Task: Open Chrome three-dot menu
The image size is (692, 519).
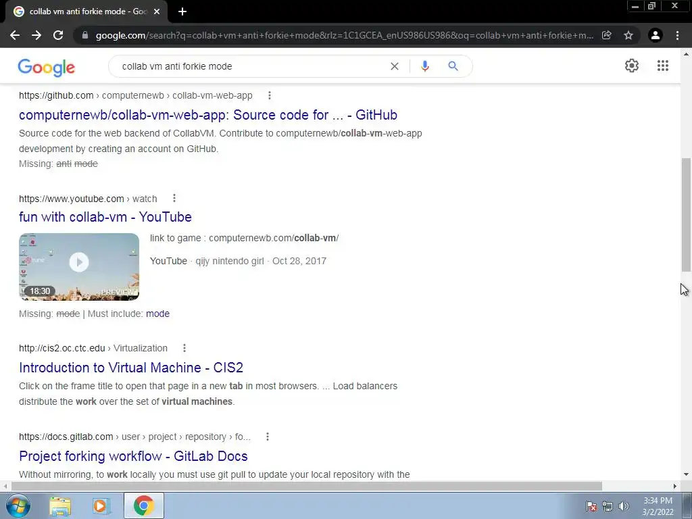Action: pos(677,35)
